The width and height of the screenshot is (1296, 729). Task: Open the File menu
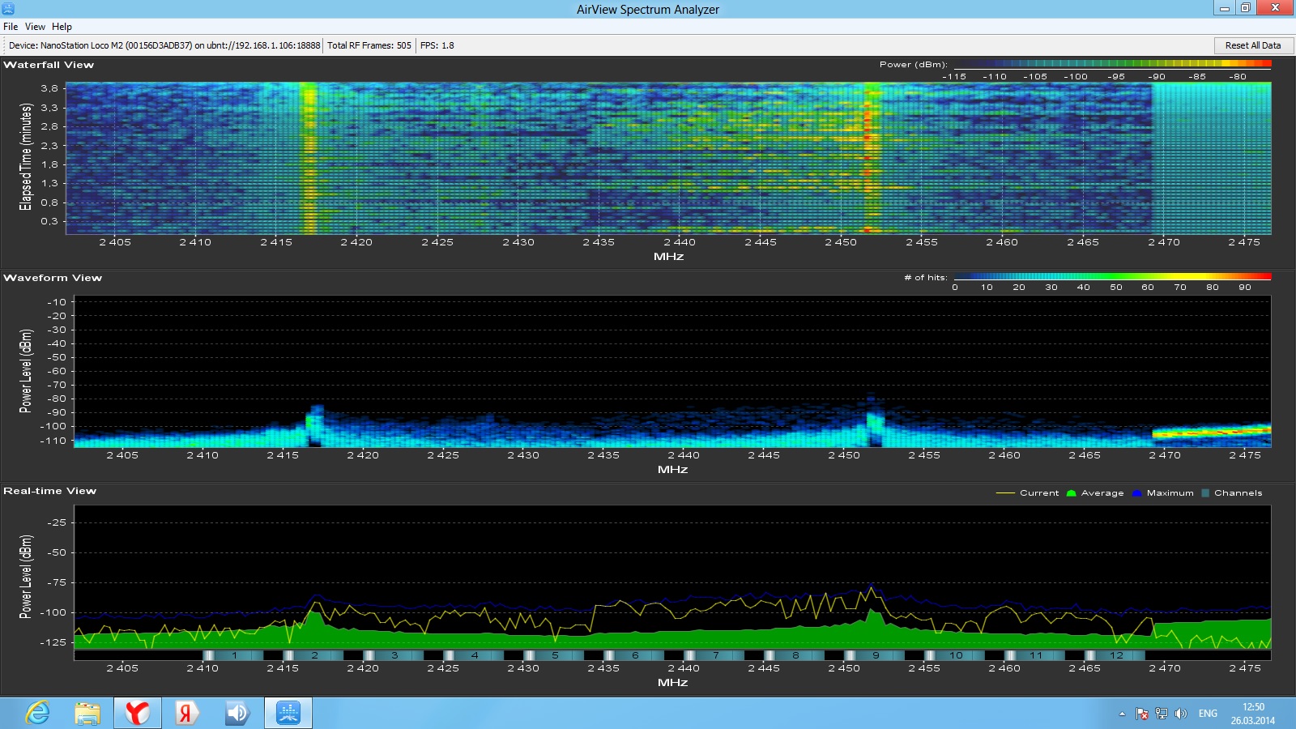point(11,27)
